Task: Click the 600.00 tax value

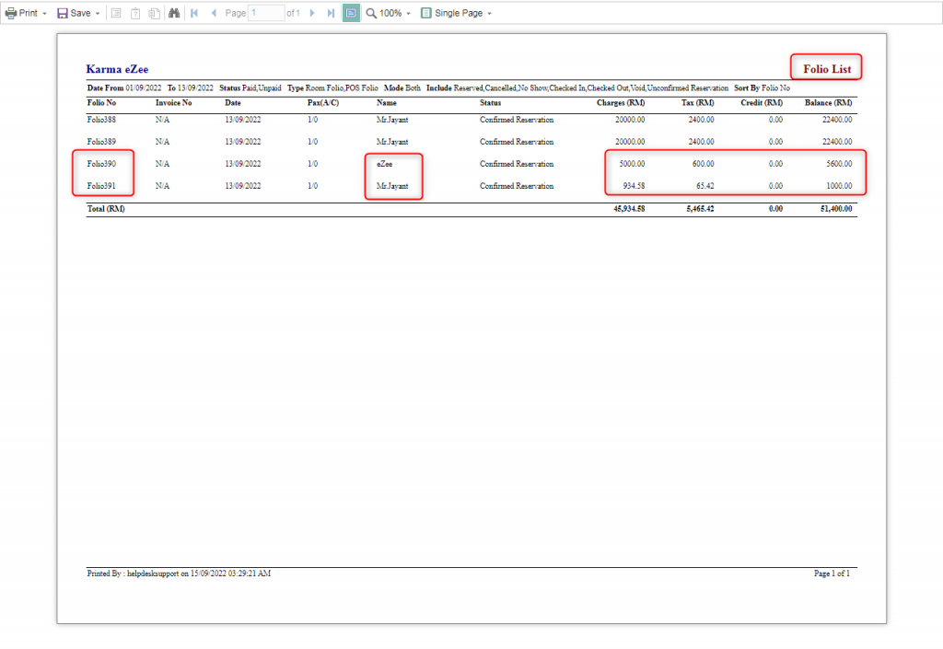Action: click(x=703, y=164)
